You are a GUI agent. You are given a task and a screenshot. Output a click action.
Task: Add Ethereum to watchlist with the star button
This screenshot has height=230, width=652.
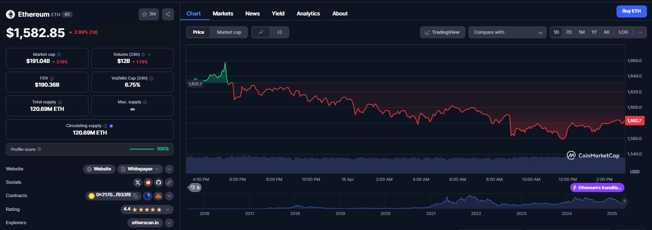[149, 14]
